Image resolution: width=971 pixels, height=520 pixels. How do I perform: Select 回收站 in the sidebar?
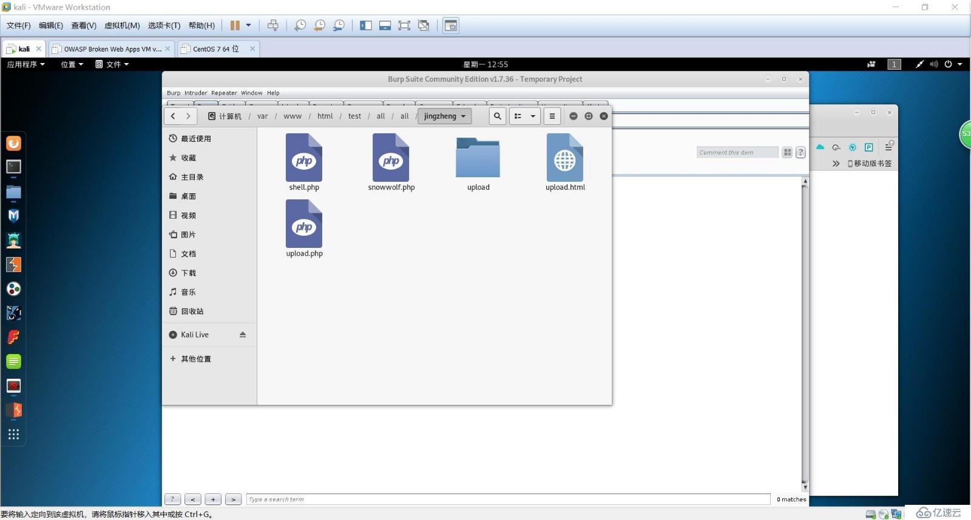tap(209, 312)
